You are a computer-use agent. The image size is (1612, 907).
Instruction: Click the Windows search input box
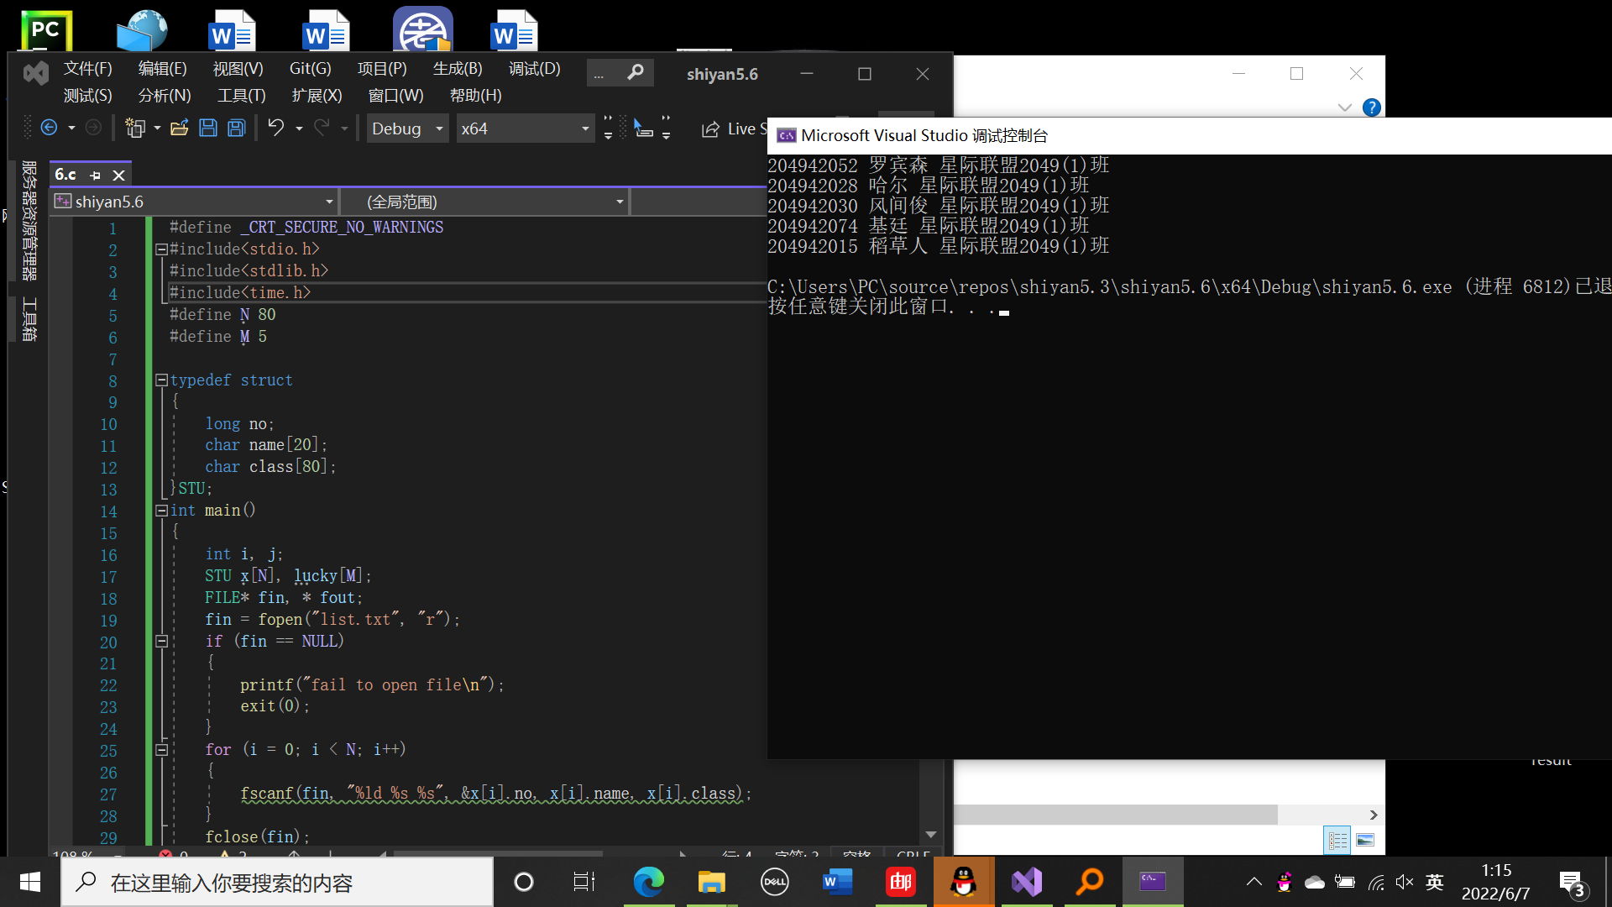point(277,883)
